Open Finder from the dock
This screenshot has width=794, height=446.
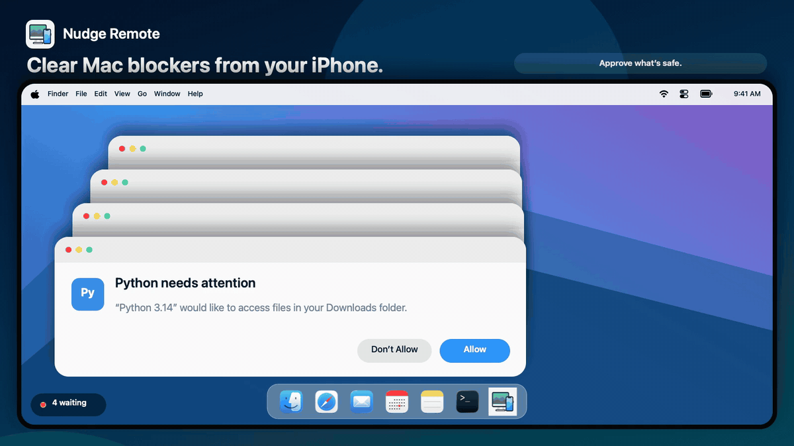click(x=290, y=401)
